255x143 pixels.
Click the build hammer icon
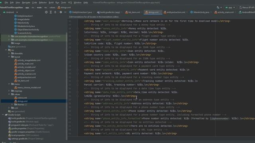click(x=218, y=8)
